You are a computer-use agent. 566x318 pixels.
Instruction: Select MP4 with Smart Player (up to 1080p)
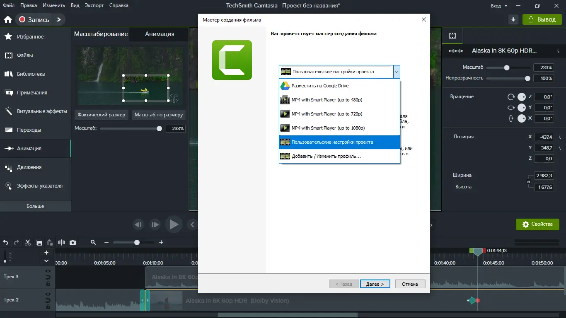pyautogui.click(x=340, y=128)
